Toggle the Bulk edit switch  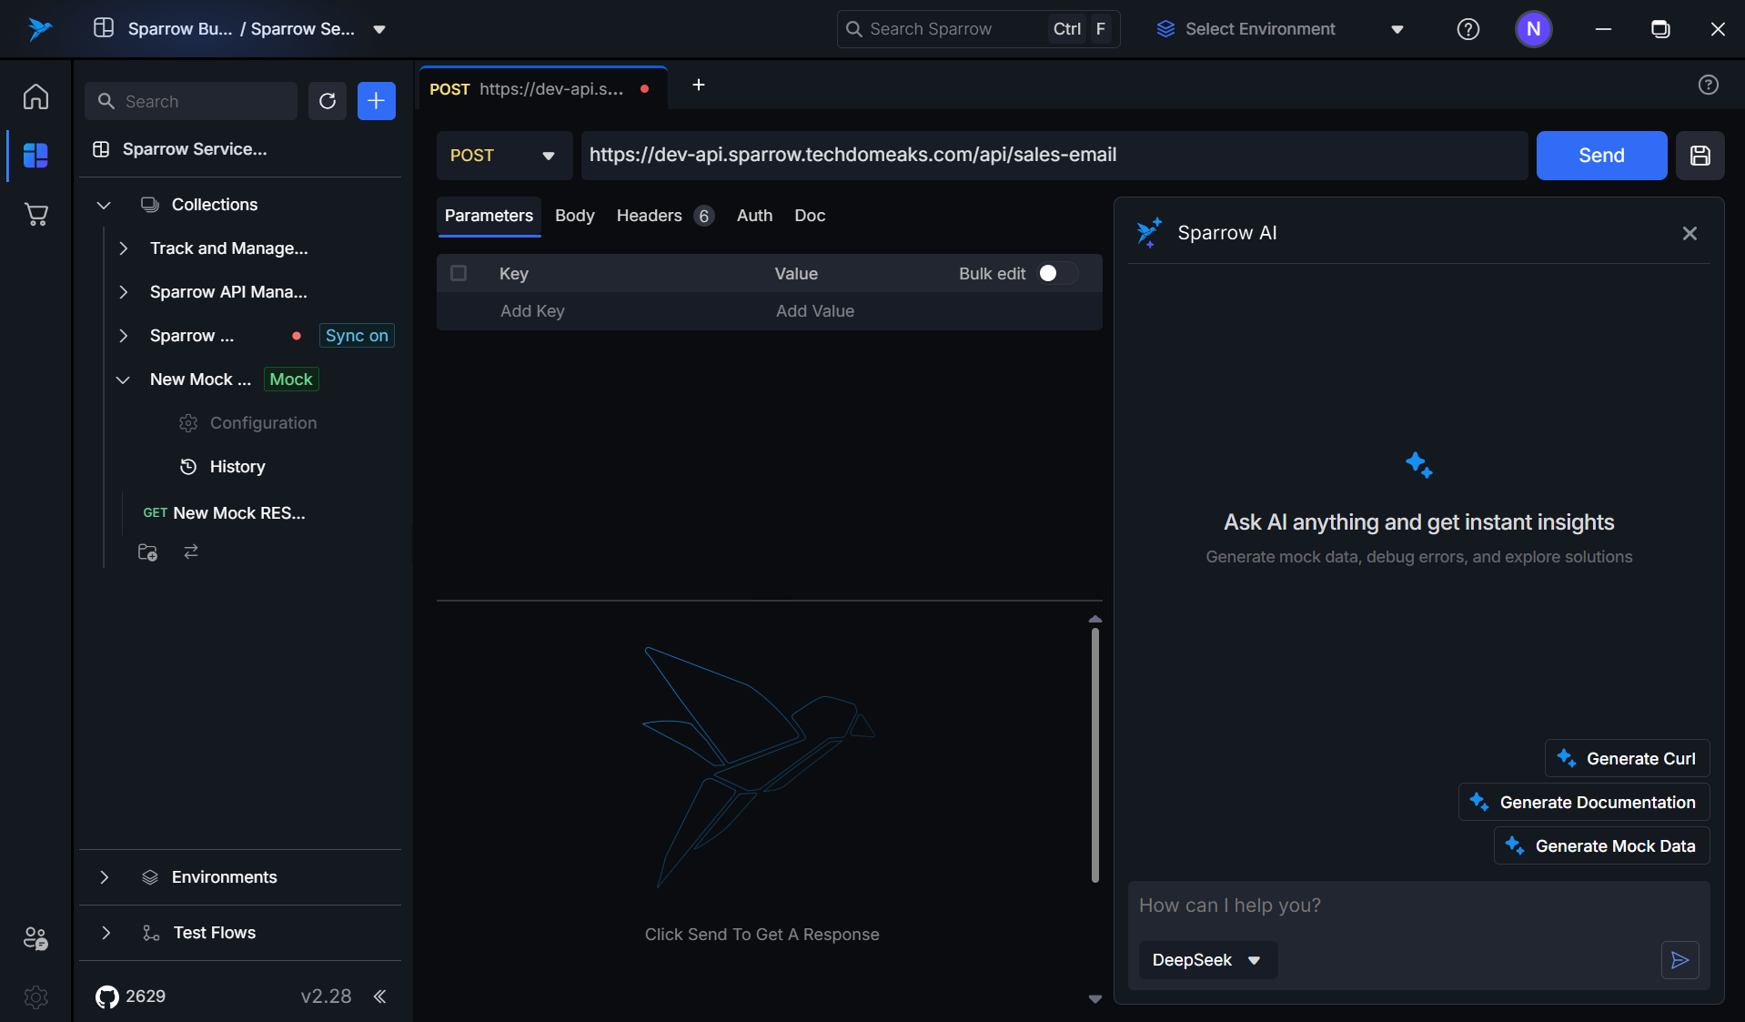(1057, 274)
